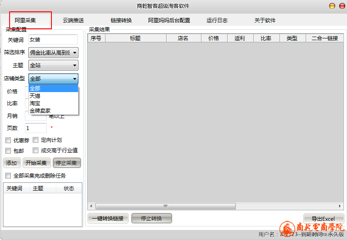Click the scrollbar right arrow
The width and height of the screenshot is (347, 240).
click(x=340, y=206)
